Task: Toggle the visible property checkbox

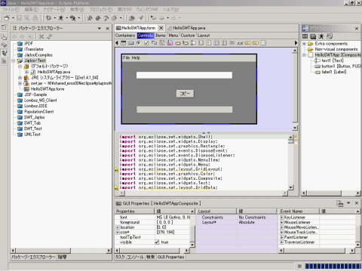Action: point(157,242)
